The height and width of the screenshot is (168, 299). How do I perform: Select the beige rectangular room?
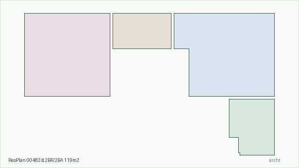click(142, 31)
